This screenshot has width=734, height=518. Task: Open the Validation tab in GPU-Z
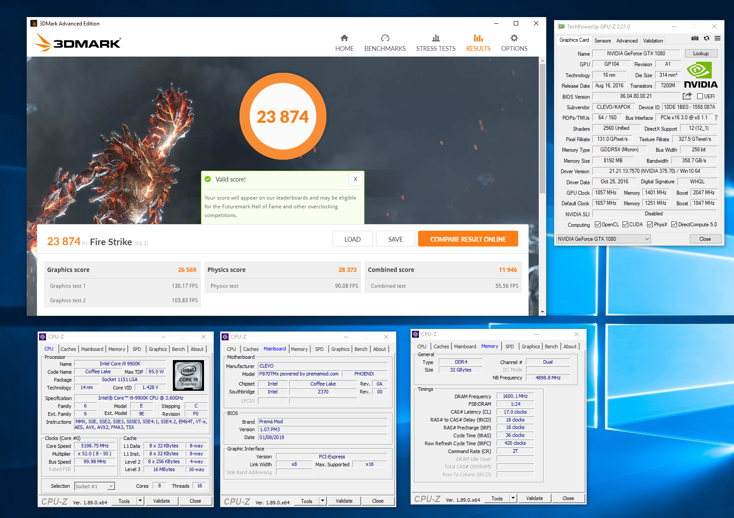point(653,40)
